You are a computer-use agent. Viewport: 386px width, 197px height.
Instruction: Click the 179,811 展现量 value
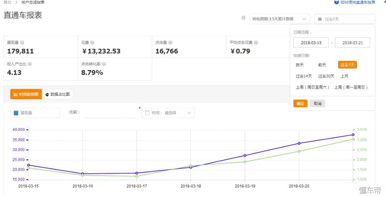(x=21, y=51)
